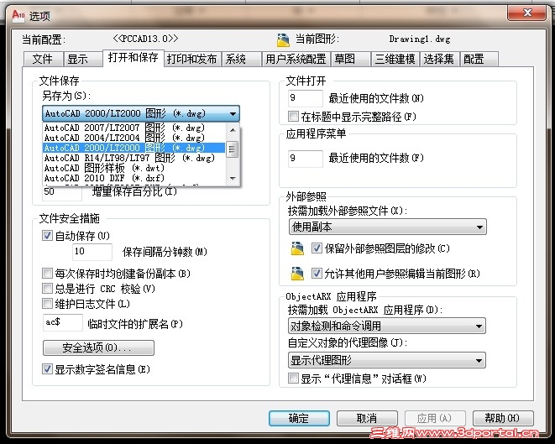The width and height of the screenshot is (555, 444).
Task: Uncheck 允许其他用户参照编辑当前图形
Action: 317,273
